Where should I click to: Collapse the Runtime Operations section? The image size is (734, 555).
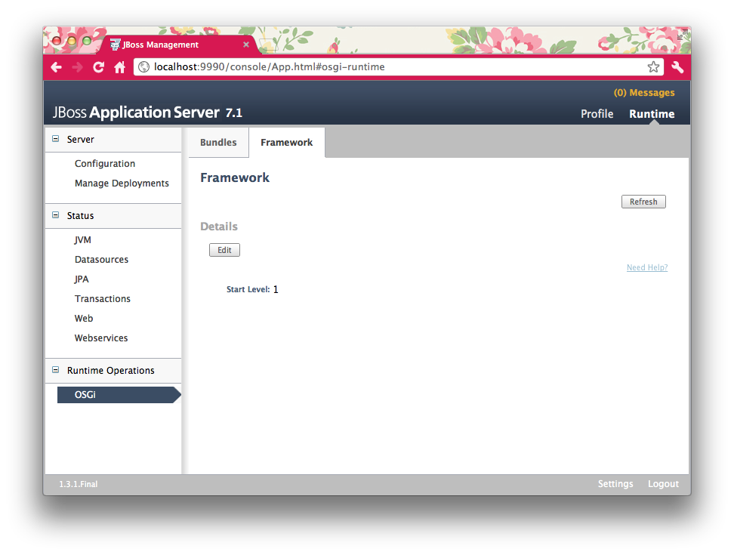click(x=56, y=370)
